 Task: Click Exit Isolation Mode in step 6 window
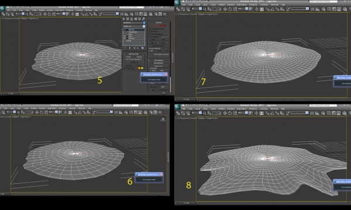click(149, 180)
